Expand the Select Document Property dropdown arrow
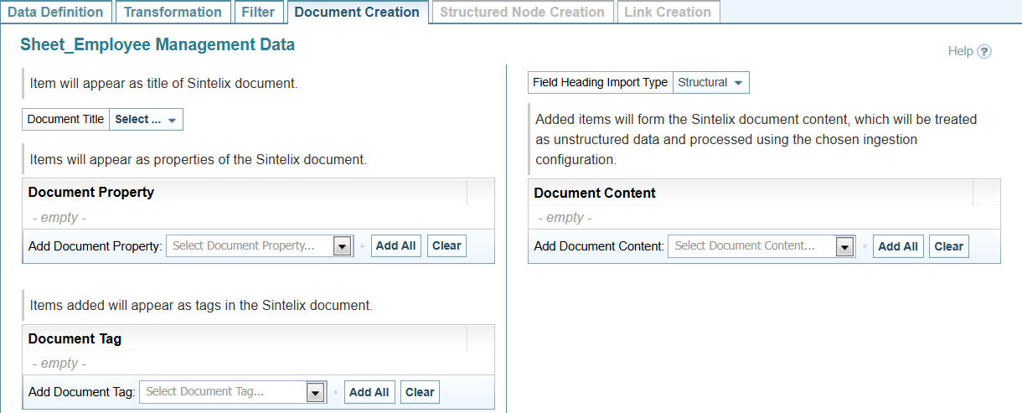 pyautogui.click(x=342, y=246)
